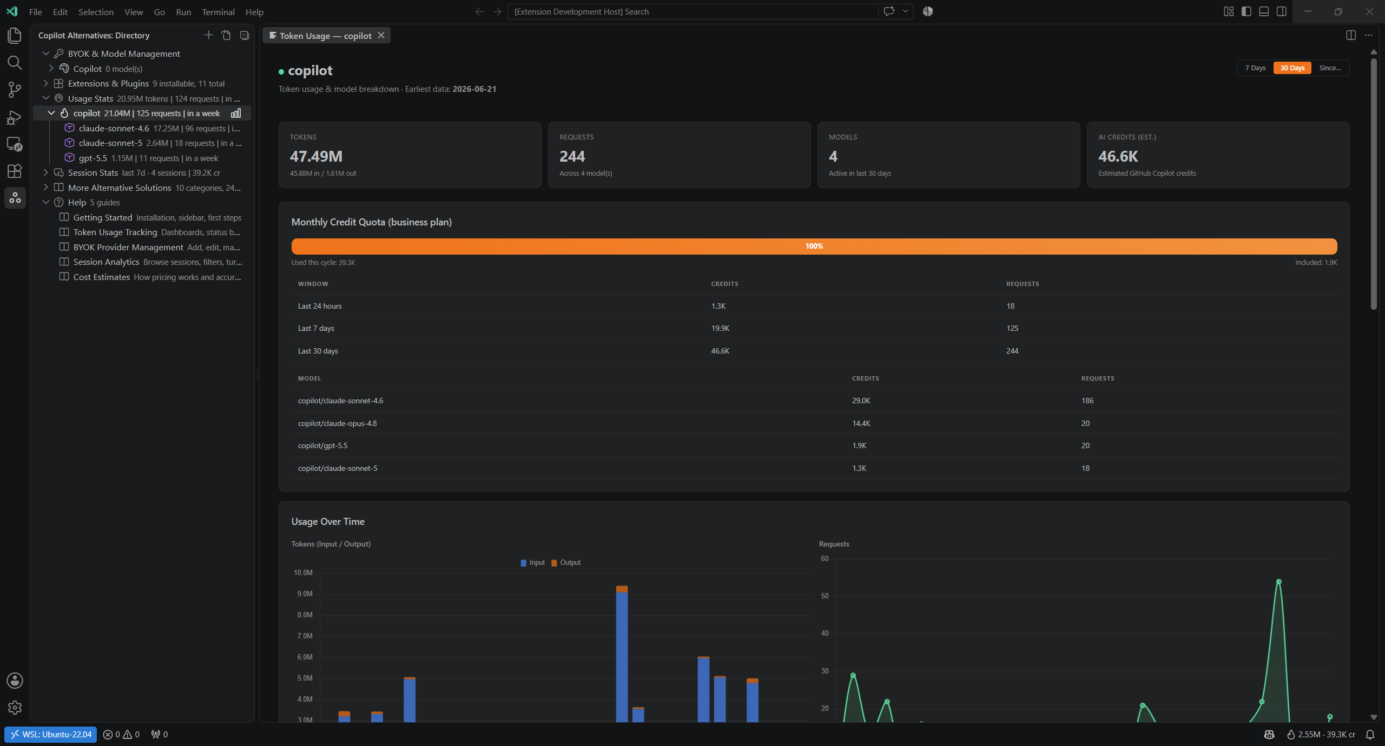Open the View menu
Screen dimensions: 1385x746
click(x=134, y=12)
